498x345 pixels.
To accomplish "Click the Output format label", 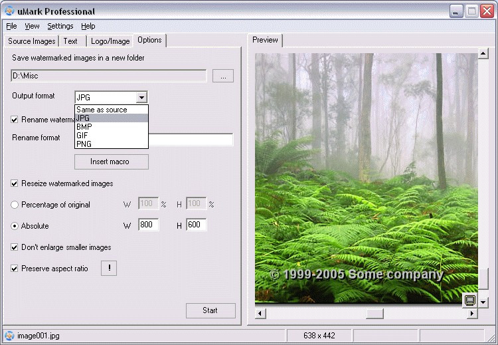I will (x=33, y=96).
